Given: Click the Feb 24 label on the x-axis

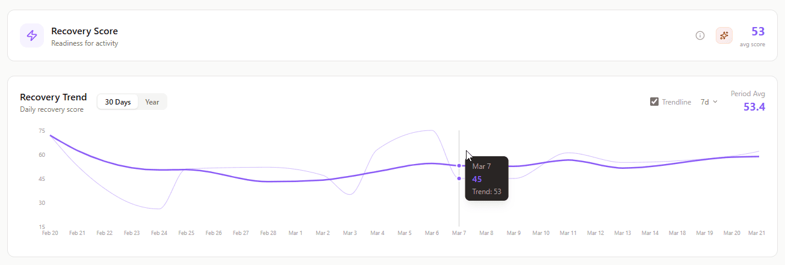Looking at the screenshot, I should click(159, 233).
